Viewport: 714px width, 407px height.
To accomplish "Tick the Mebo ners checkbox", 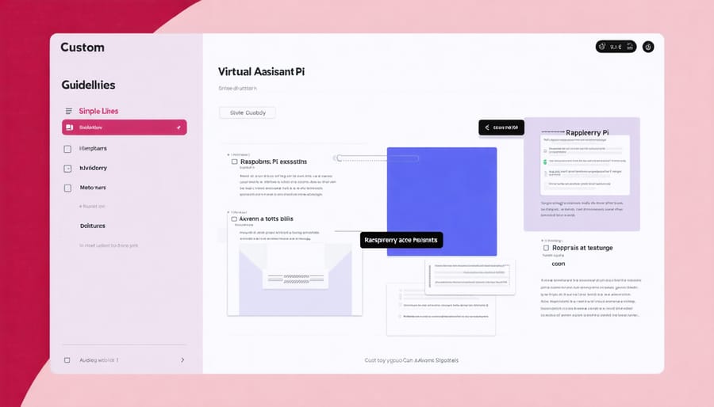I will (x=67, y=188).
